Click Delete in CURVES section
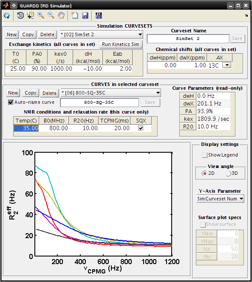This screenshot has height=282, width=252. [49, 93]
